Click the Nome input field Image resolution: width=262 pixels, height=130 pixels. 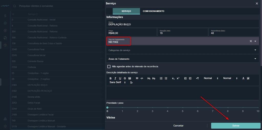click(183, 24)
